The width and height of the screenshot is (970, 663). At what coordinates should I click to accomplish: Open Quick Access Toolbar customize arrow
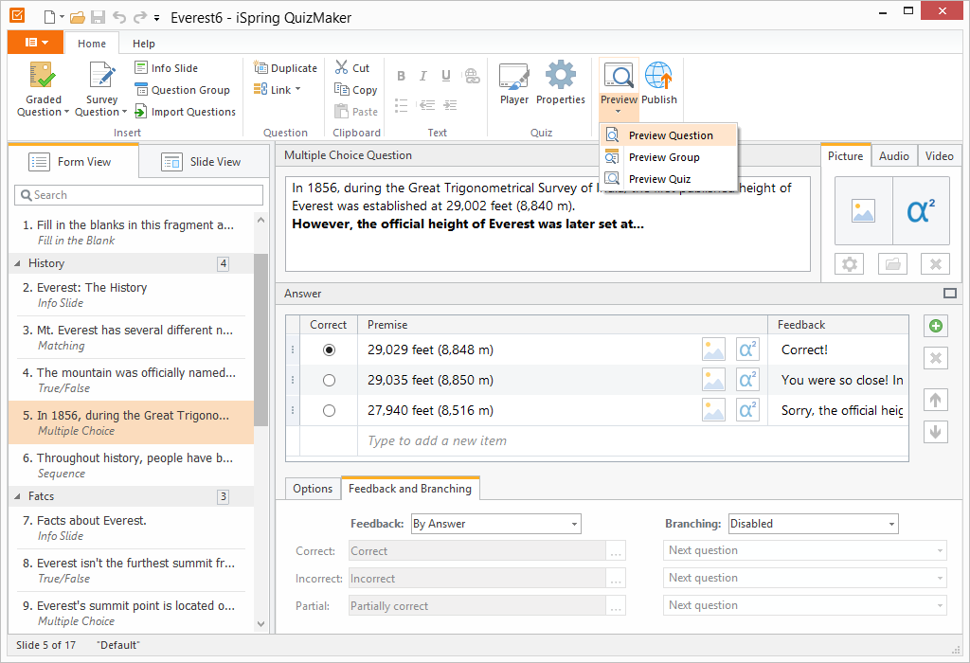pyautogui.click(x=156, y=18)
